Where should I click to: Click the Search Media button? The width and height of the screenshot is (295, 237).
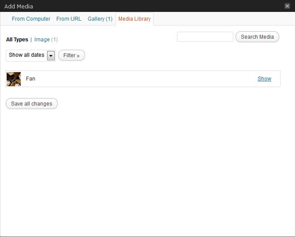[257, 37]
